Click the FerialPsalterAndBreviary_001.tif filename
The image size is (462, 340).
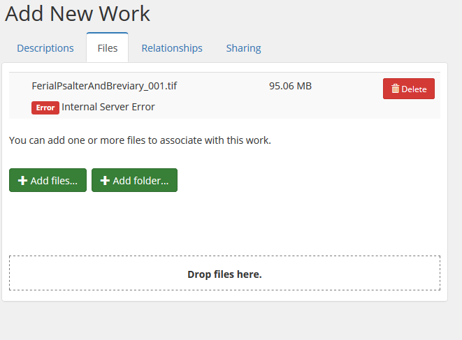(x=104, y=86)
